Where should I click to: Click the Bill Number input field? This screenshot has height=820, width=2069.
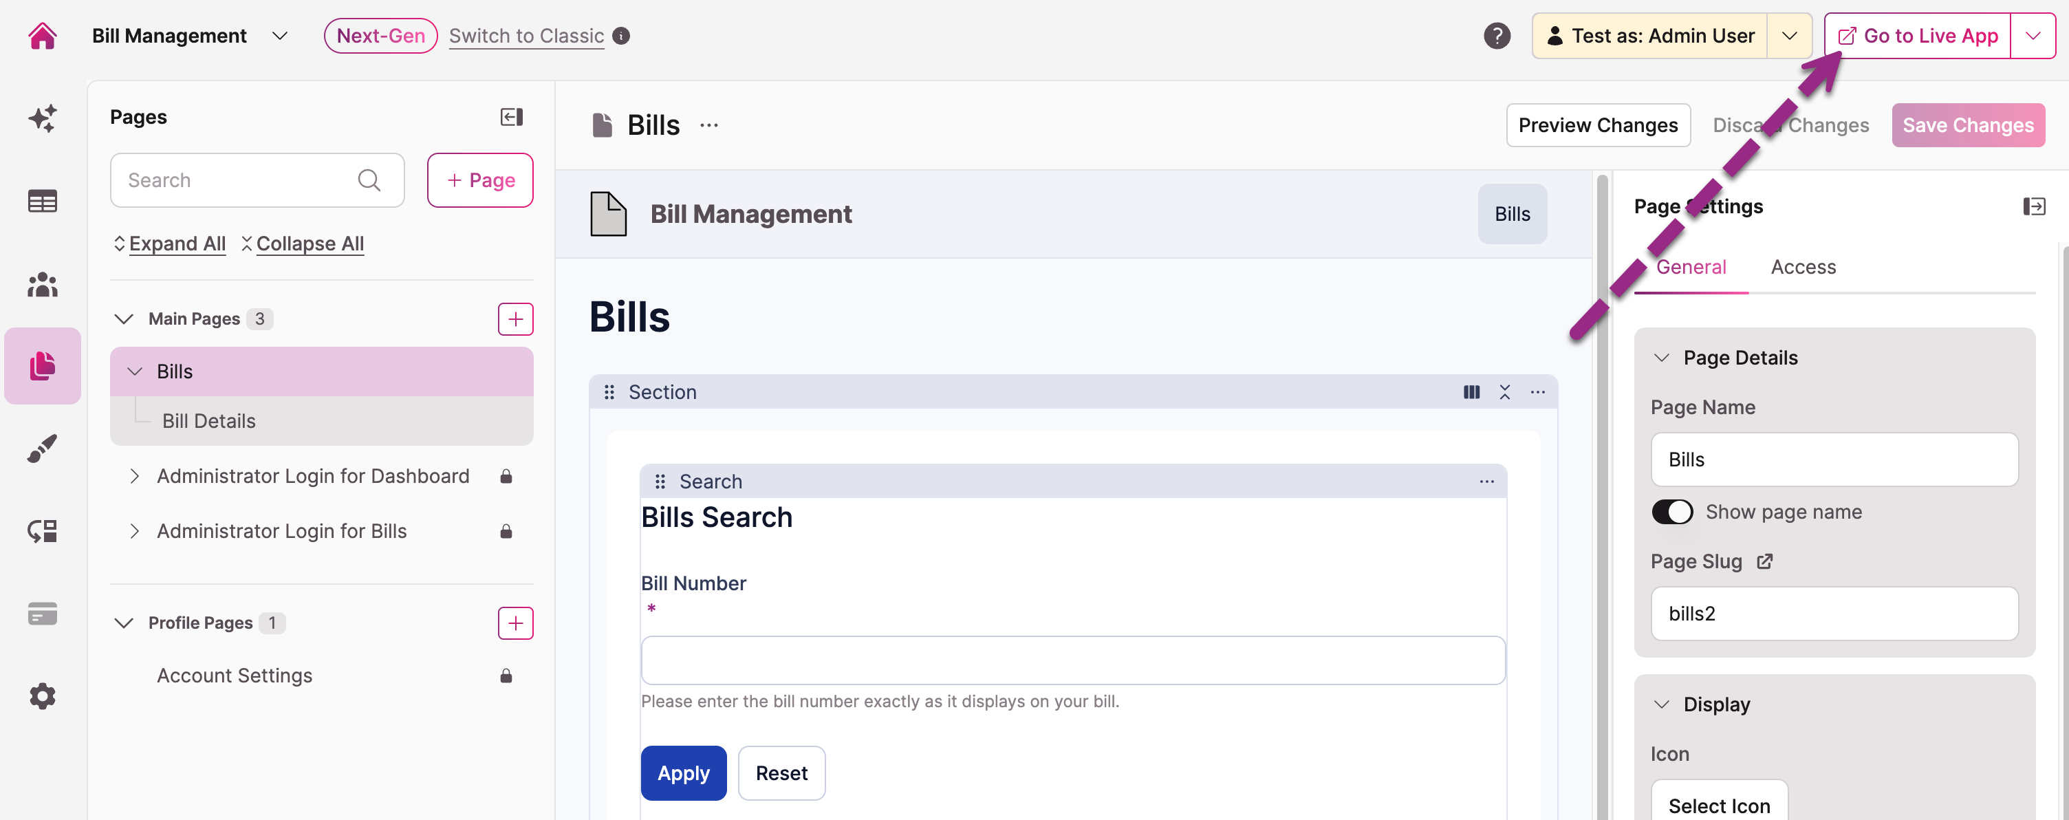[1072, 660]
